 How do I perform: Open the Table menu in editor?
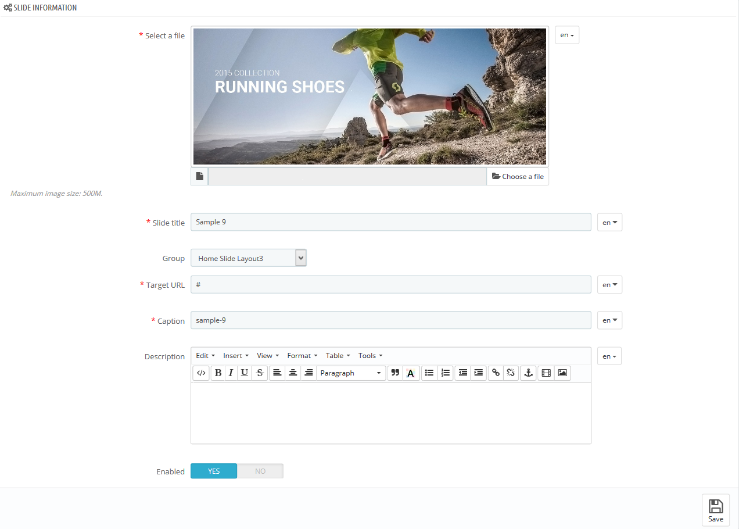(338, 356)
